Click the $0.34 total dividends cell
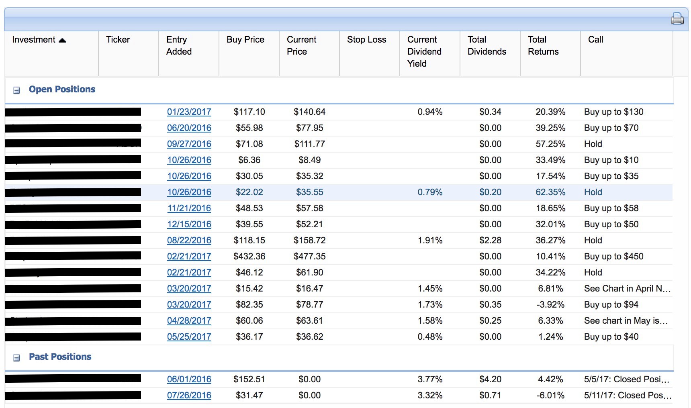Viewport: 691px width, 408px height. 491,112
